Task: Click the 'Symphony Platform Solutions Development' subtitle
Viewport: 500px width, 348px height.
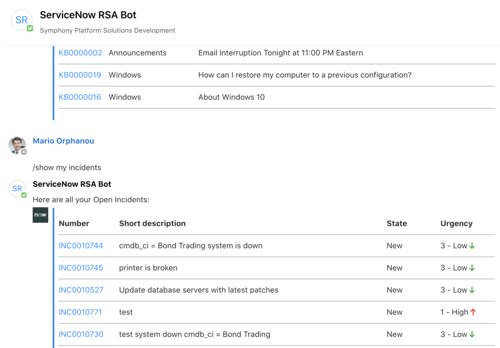Action: (107, 31)
